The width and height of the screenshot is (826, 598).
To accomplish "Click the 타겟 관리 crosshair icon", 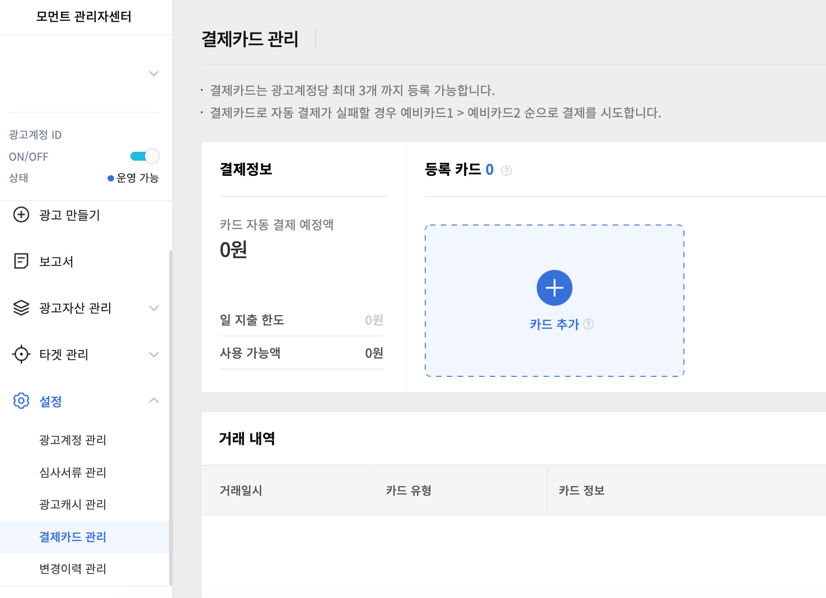I will tap(21, 354).
